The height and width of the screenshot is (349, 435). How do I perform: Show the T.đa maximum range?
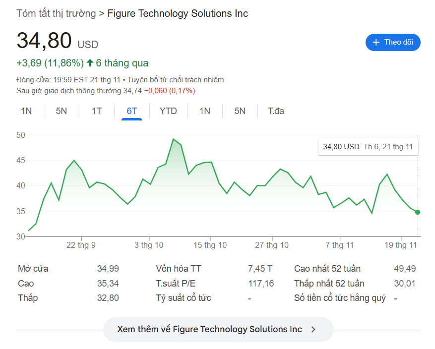point(276,111)
